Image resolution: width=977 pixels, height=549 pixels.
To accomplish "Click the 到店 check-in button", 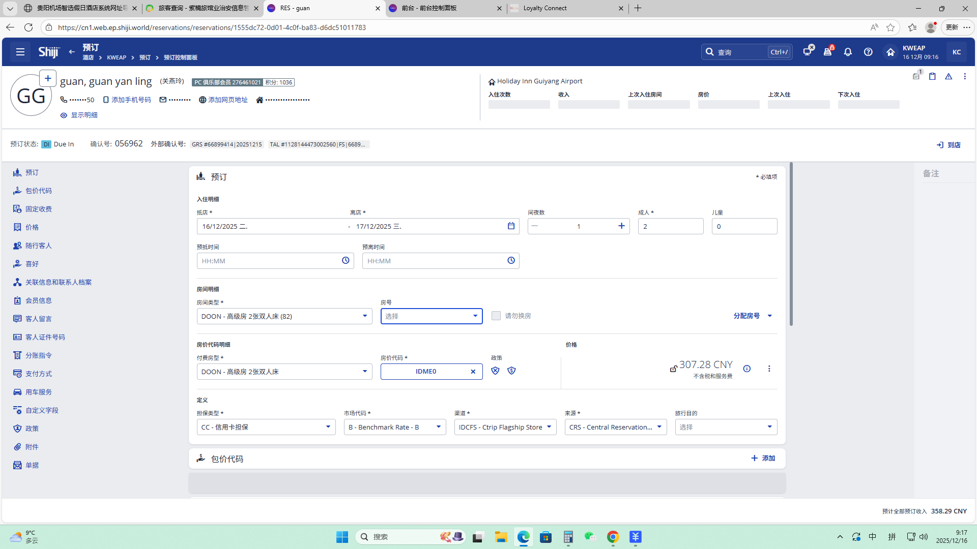I will click(949, 145).
